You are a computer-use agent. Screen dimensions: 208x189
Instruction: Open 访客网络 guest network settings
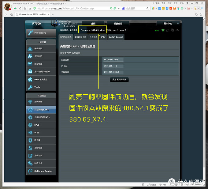[41, 56]
